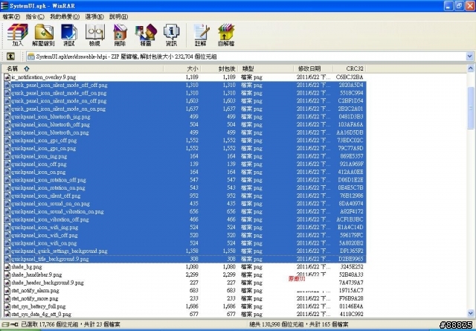Open the Options (選項) menu
The width and height of the screenshot is (476, 331).
[94, 16]
